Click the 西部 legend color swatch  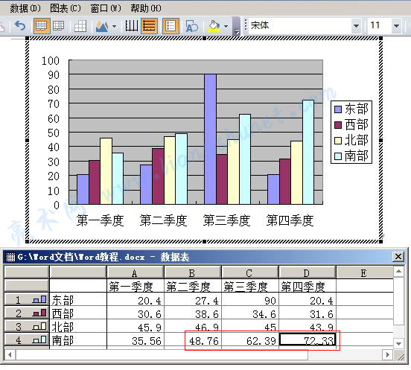(338, 125)
